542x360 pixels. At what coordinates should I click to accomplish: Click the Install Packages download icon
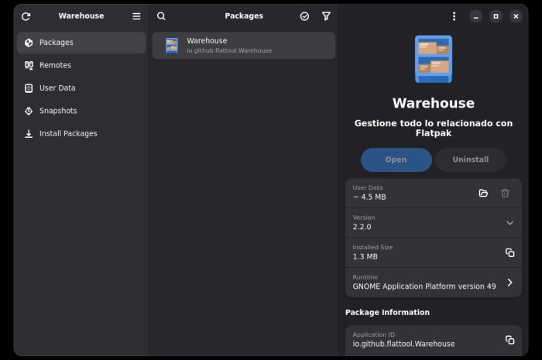tap(29, 134)
